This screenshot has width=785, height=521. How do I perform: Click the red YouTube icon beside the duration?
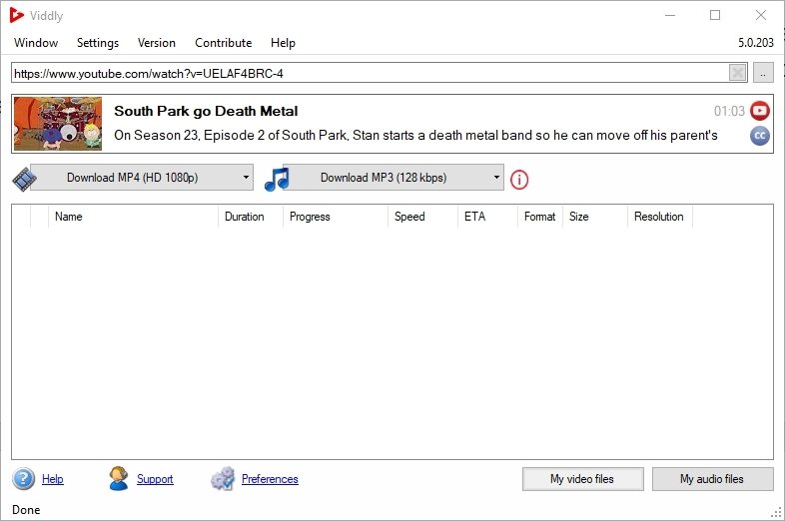[x=759, y=111]
